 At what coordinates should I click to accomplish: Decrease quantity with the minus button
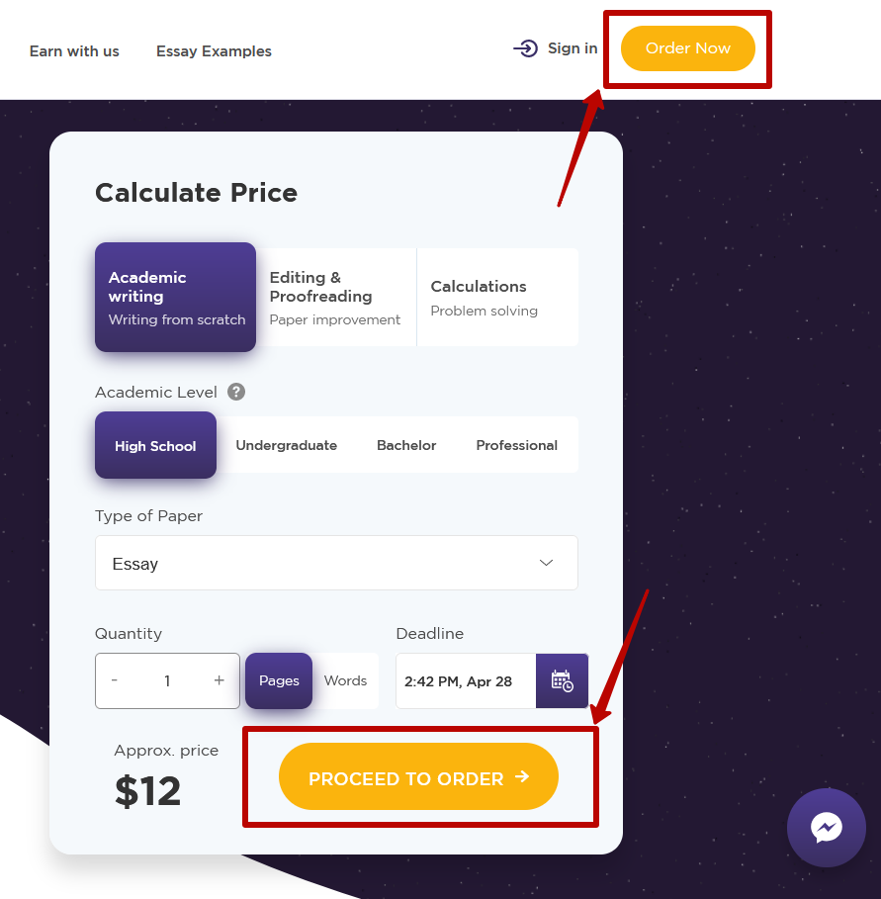coord(115,680)
